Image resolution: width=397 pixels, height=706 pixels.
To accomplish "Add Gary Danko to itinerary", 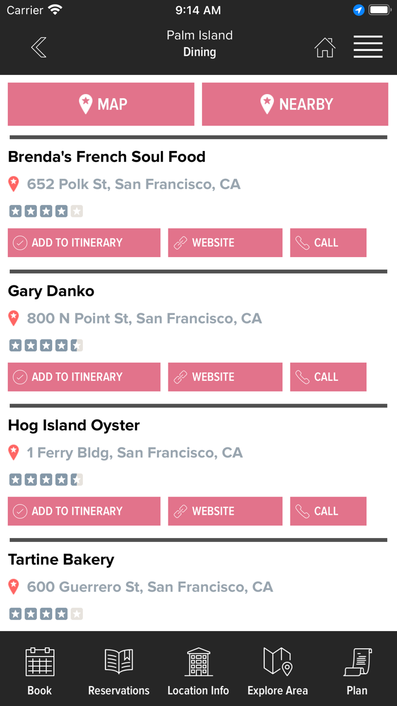I will pos(84,377).
